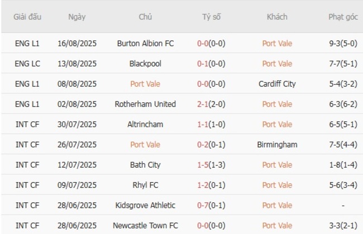The height and width of the screenshot is (234, 363).
Task: Open the Blackpool team link
Action: pos(145,64)
